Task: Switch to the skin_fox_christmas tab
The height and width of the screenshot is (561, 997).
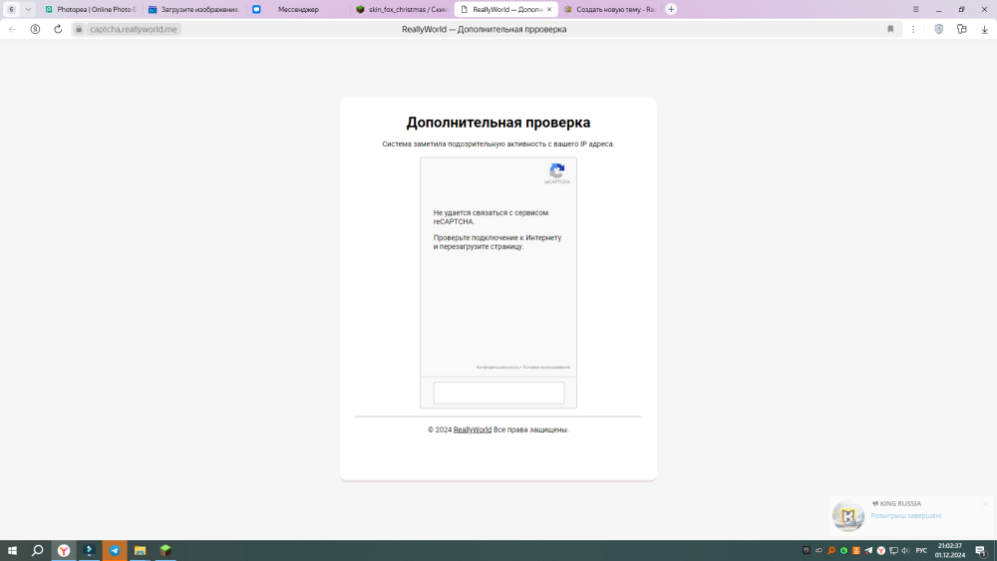Action: click(x=402, y=10)
